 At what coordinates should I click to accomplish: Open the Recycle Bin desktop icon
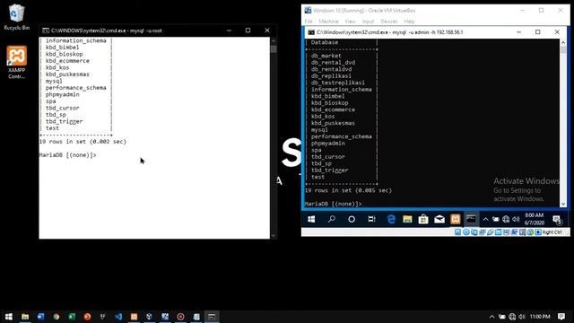[x=16, y=17]
